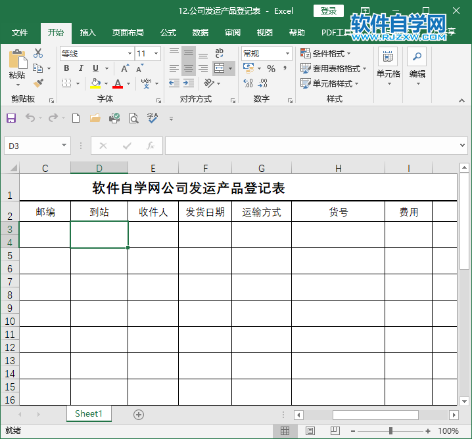The height and width of the screenshot is (439, 472).
Task: Decrease indent icon
Action: pos(174,83)
